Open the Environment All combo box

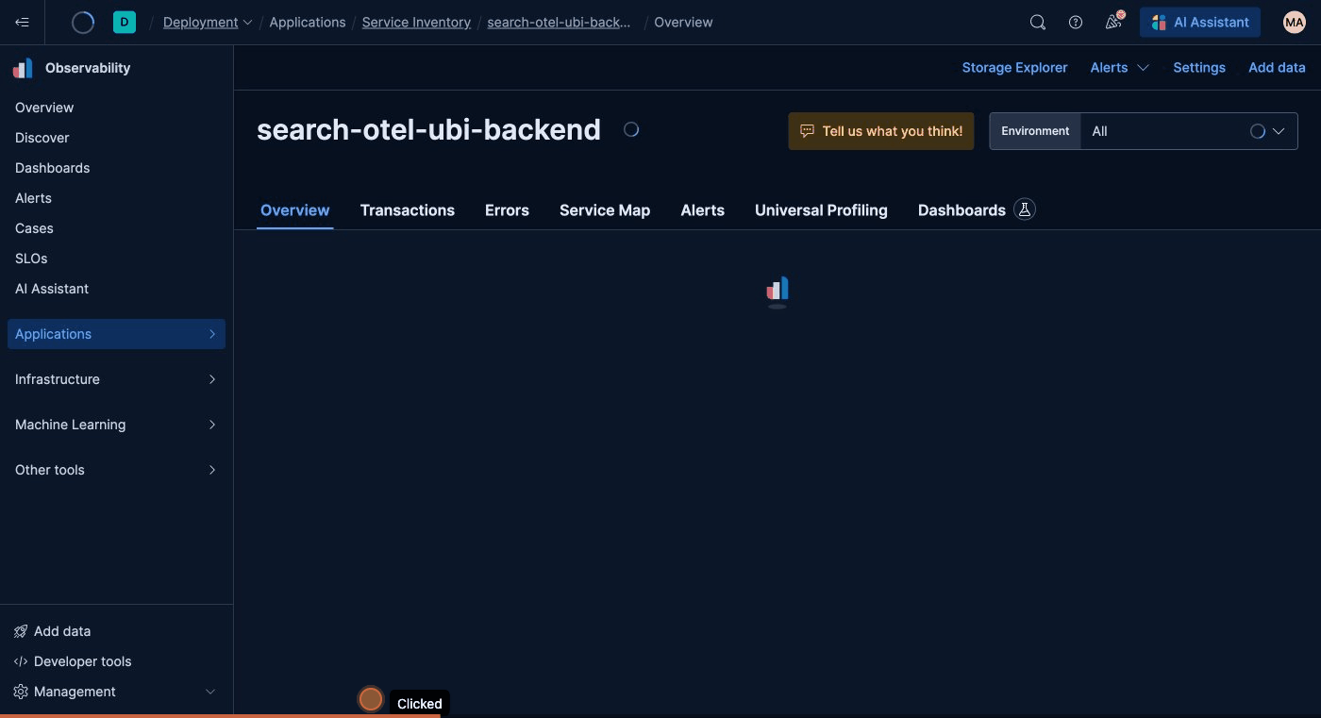pyautogui.click(x=1144, y=131)
